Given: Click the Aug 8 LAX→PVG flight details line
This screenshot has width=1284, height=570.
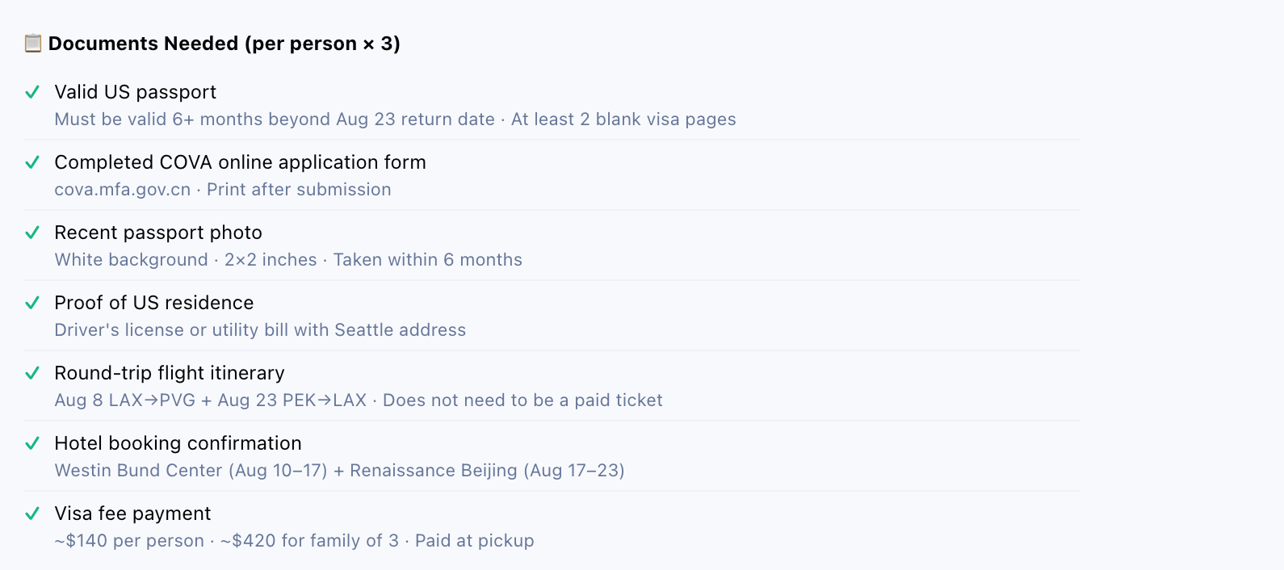Looking at the screenshot, I should click(359, 400).
